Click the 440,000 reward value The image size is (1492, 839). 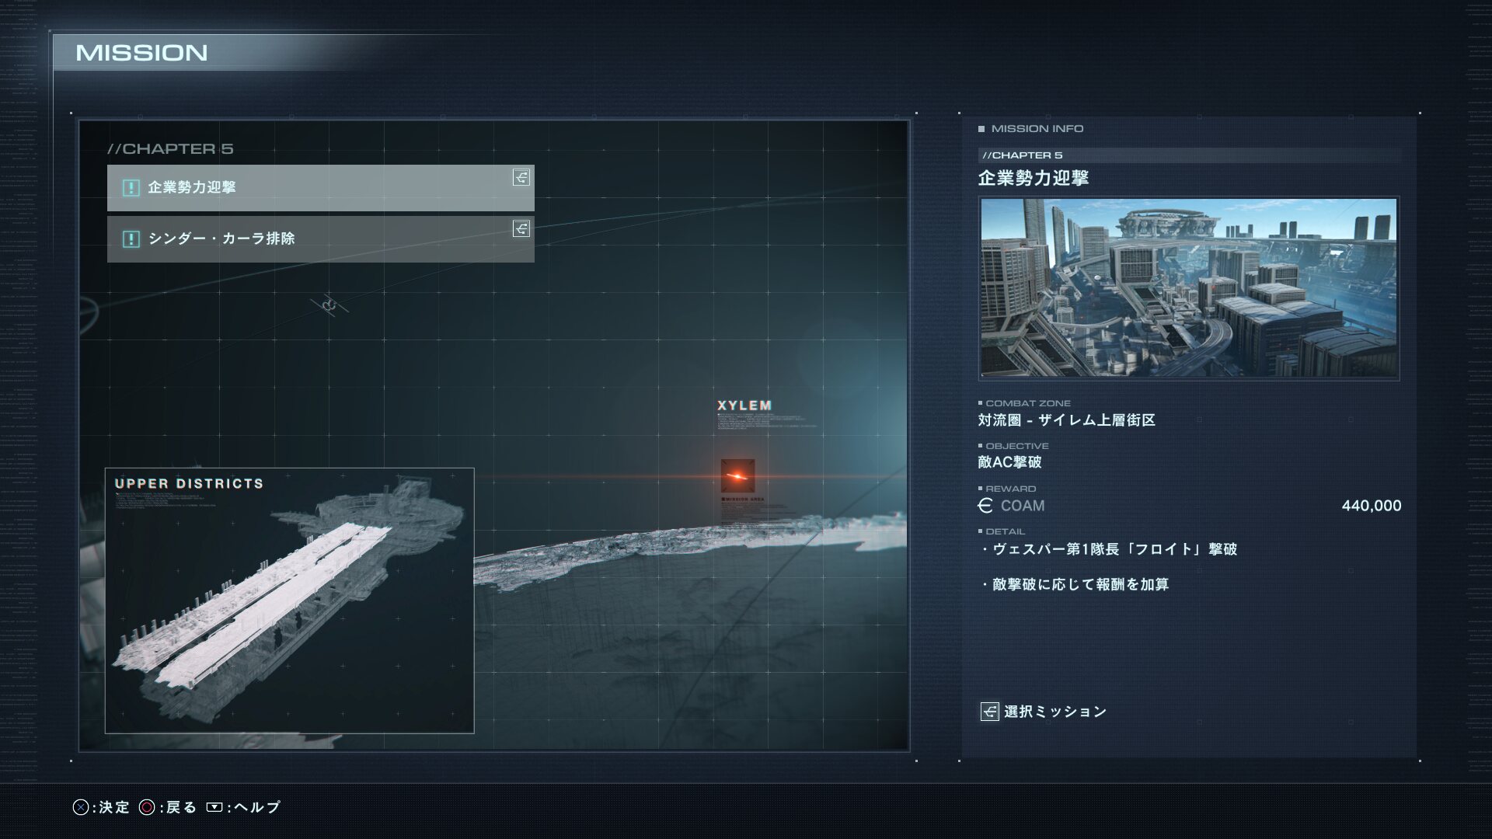pos(1372,506)
